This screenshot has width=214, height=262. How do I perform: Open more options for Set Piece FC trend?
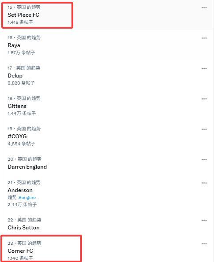click(x=204, y=7)
